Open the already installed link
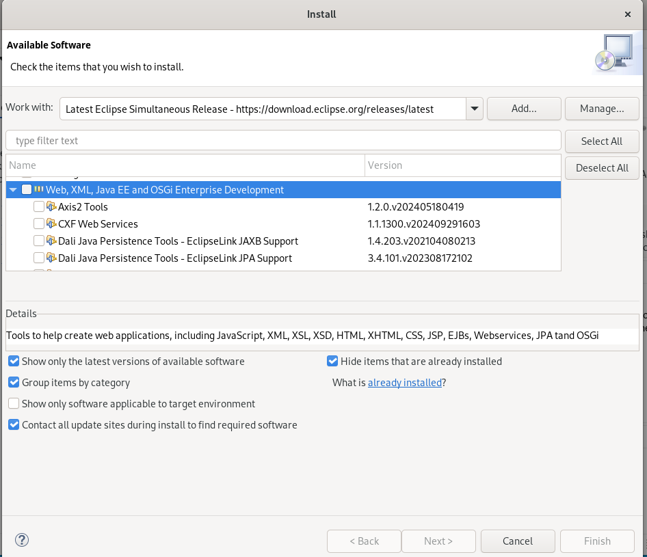Image resolution: width=647 pixels, height=557 pixels. point(405,383)
